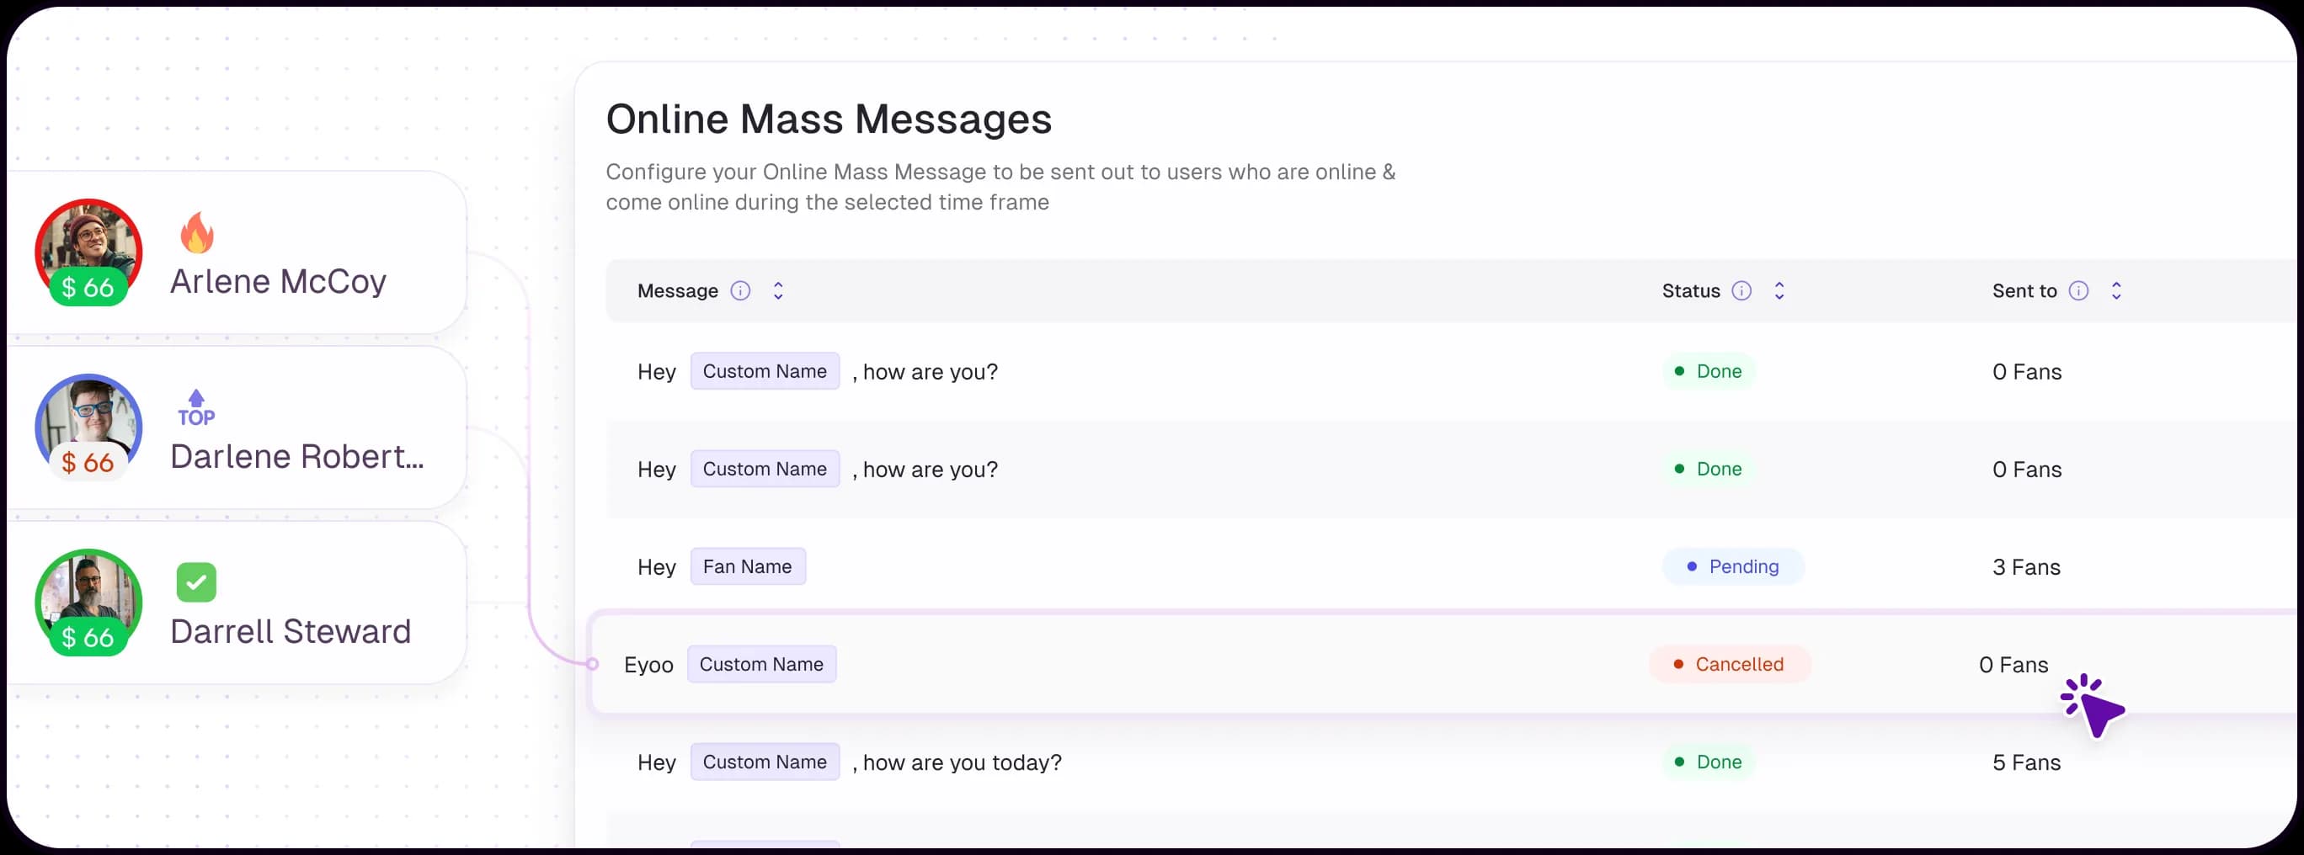Click the Cancelled status badge
This screenshot has width=2304, height=855.
point(1730,664)
